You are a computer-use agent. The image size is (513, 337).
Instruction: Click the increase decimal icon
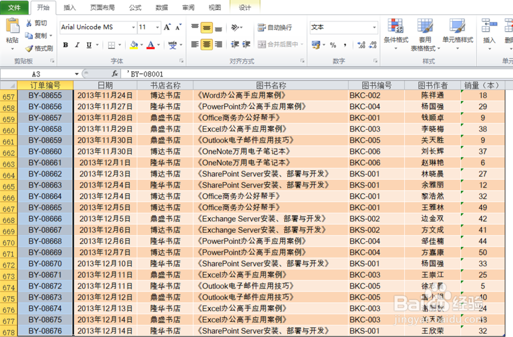[x=361, y=45]
